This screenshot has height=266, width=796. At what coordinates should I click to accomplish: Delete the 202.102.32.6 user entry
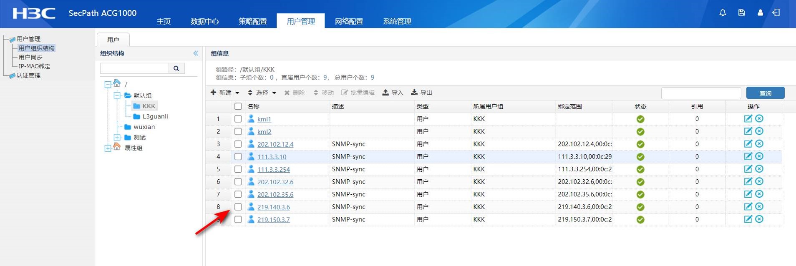coord(759,181)
